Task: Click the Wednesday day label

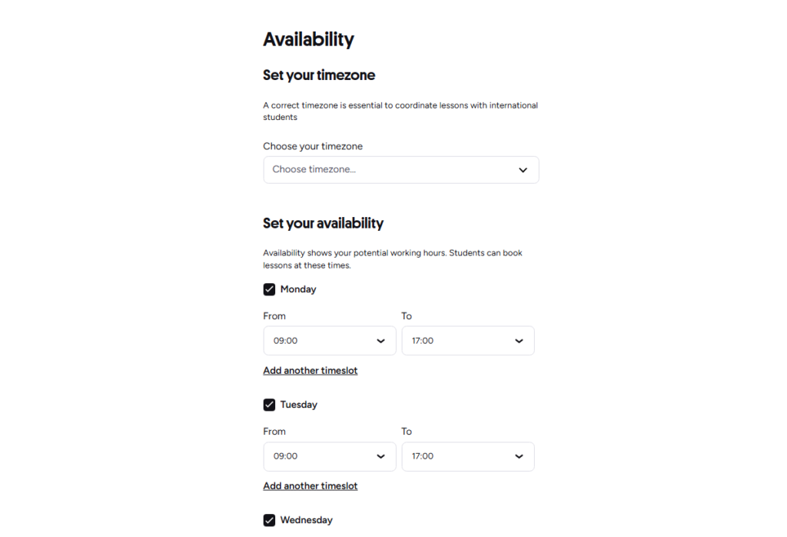Action: 306,520
